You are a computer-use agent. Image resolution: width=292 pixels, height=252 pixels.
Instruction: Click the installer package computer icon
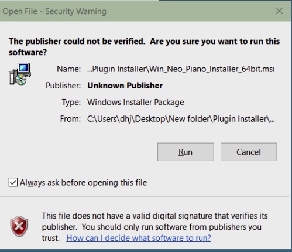pos(20,74)
